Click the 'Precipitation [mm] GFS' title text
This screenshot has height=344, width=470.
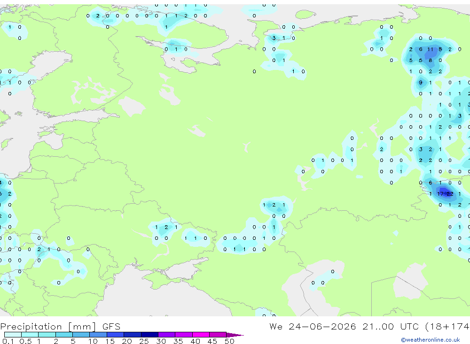(60, 327)
